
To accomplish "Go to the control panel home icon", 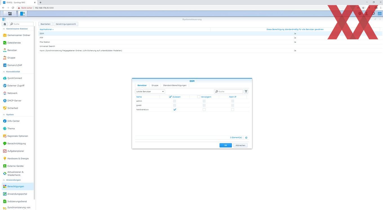I will coord(5,24).
